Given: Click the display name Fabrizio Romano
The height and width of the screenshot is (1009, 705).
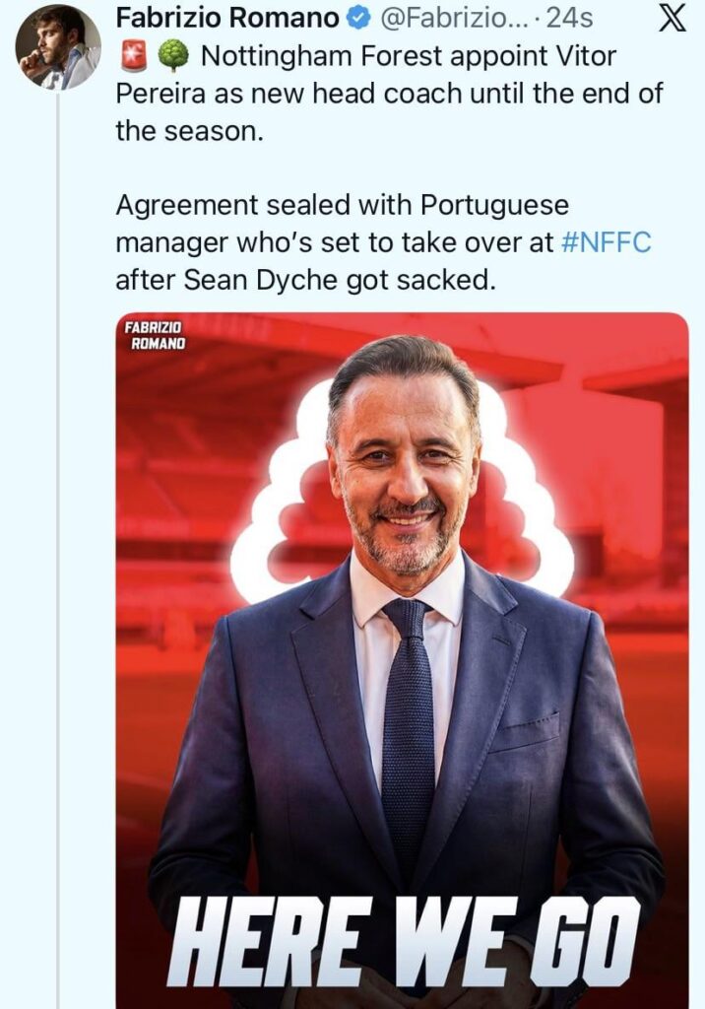Looking at the screenshot, I should click(228, 17).
